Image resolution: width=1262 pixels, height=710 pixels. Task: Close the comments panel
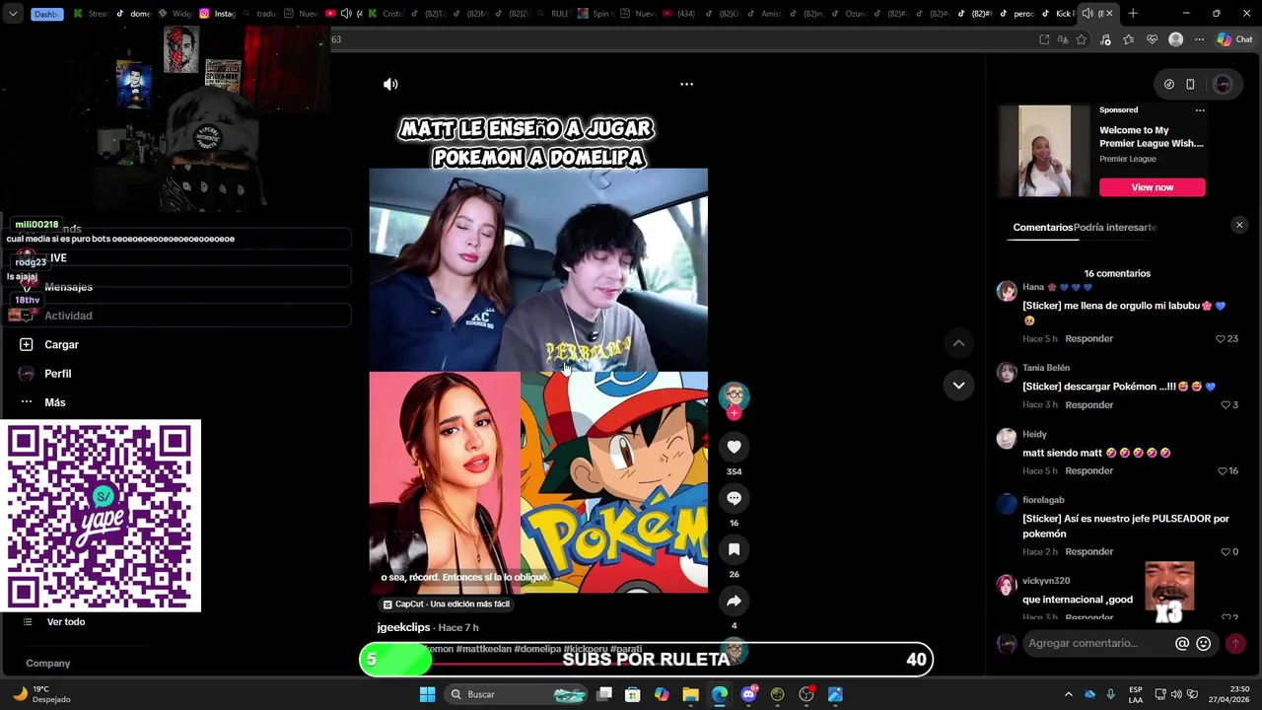(x=1239, y=225)
